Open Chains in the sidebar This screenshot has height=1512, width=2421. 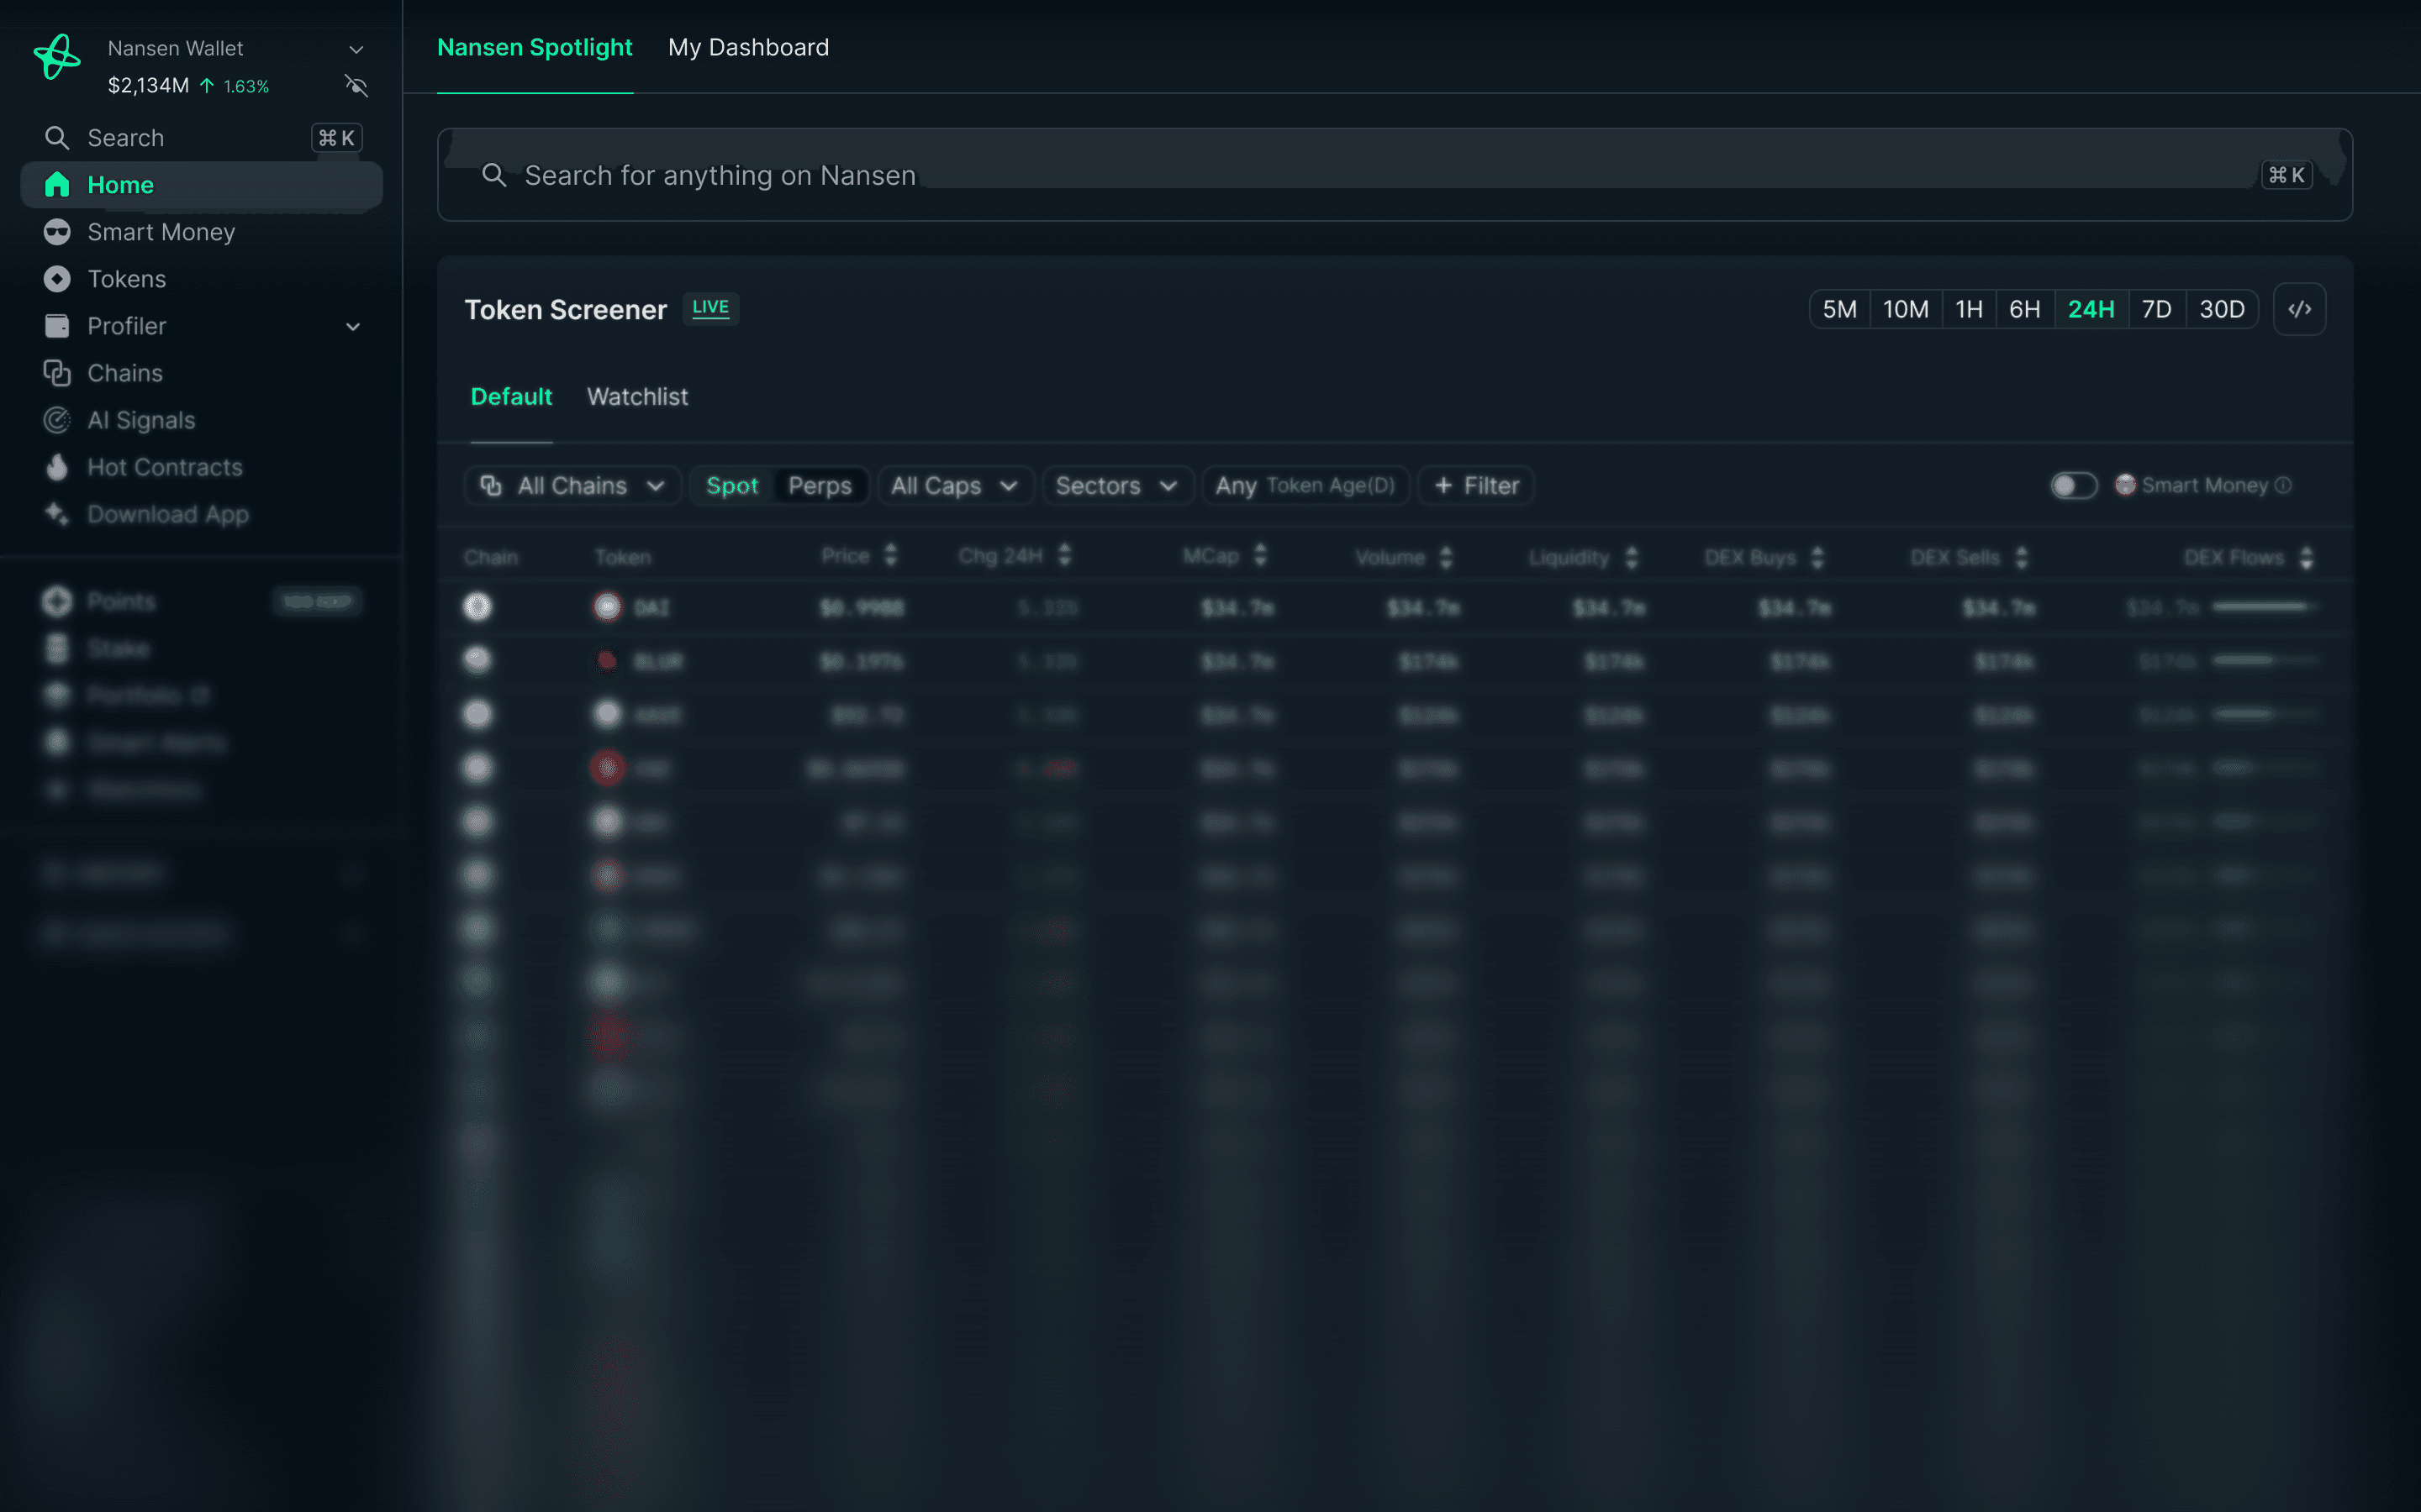coord(124,373)
